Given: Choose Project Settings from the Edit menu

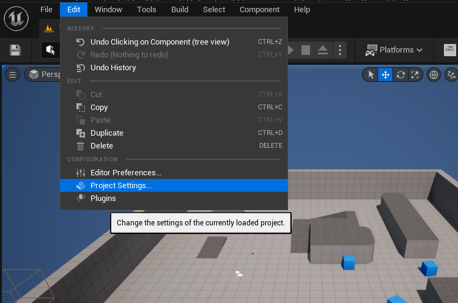Looking at the screenshot, I should 121,186.
